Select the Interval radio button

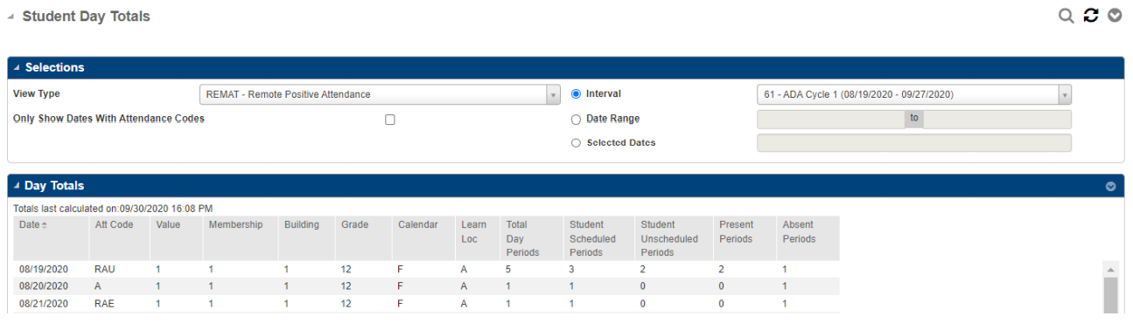click(576, 94)
